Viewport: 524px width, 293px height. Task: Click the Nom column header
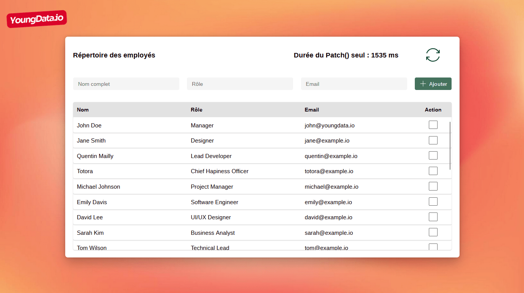pyautogui.click(x=83, y=110)
